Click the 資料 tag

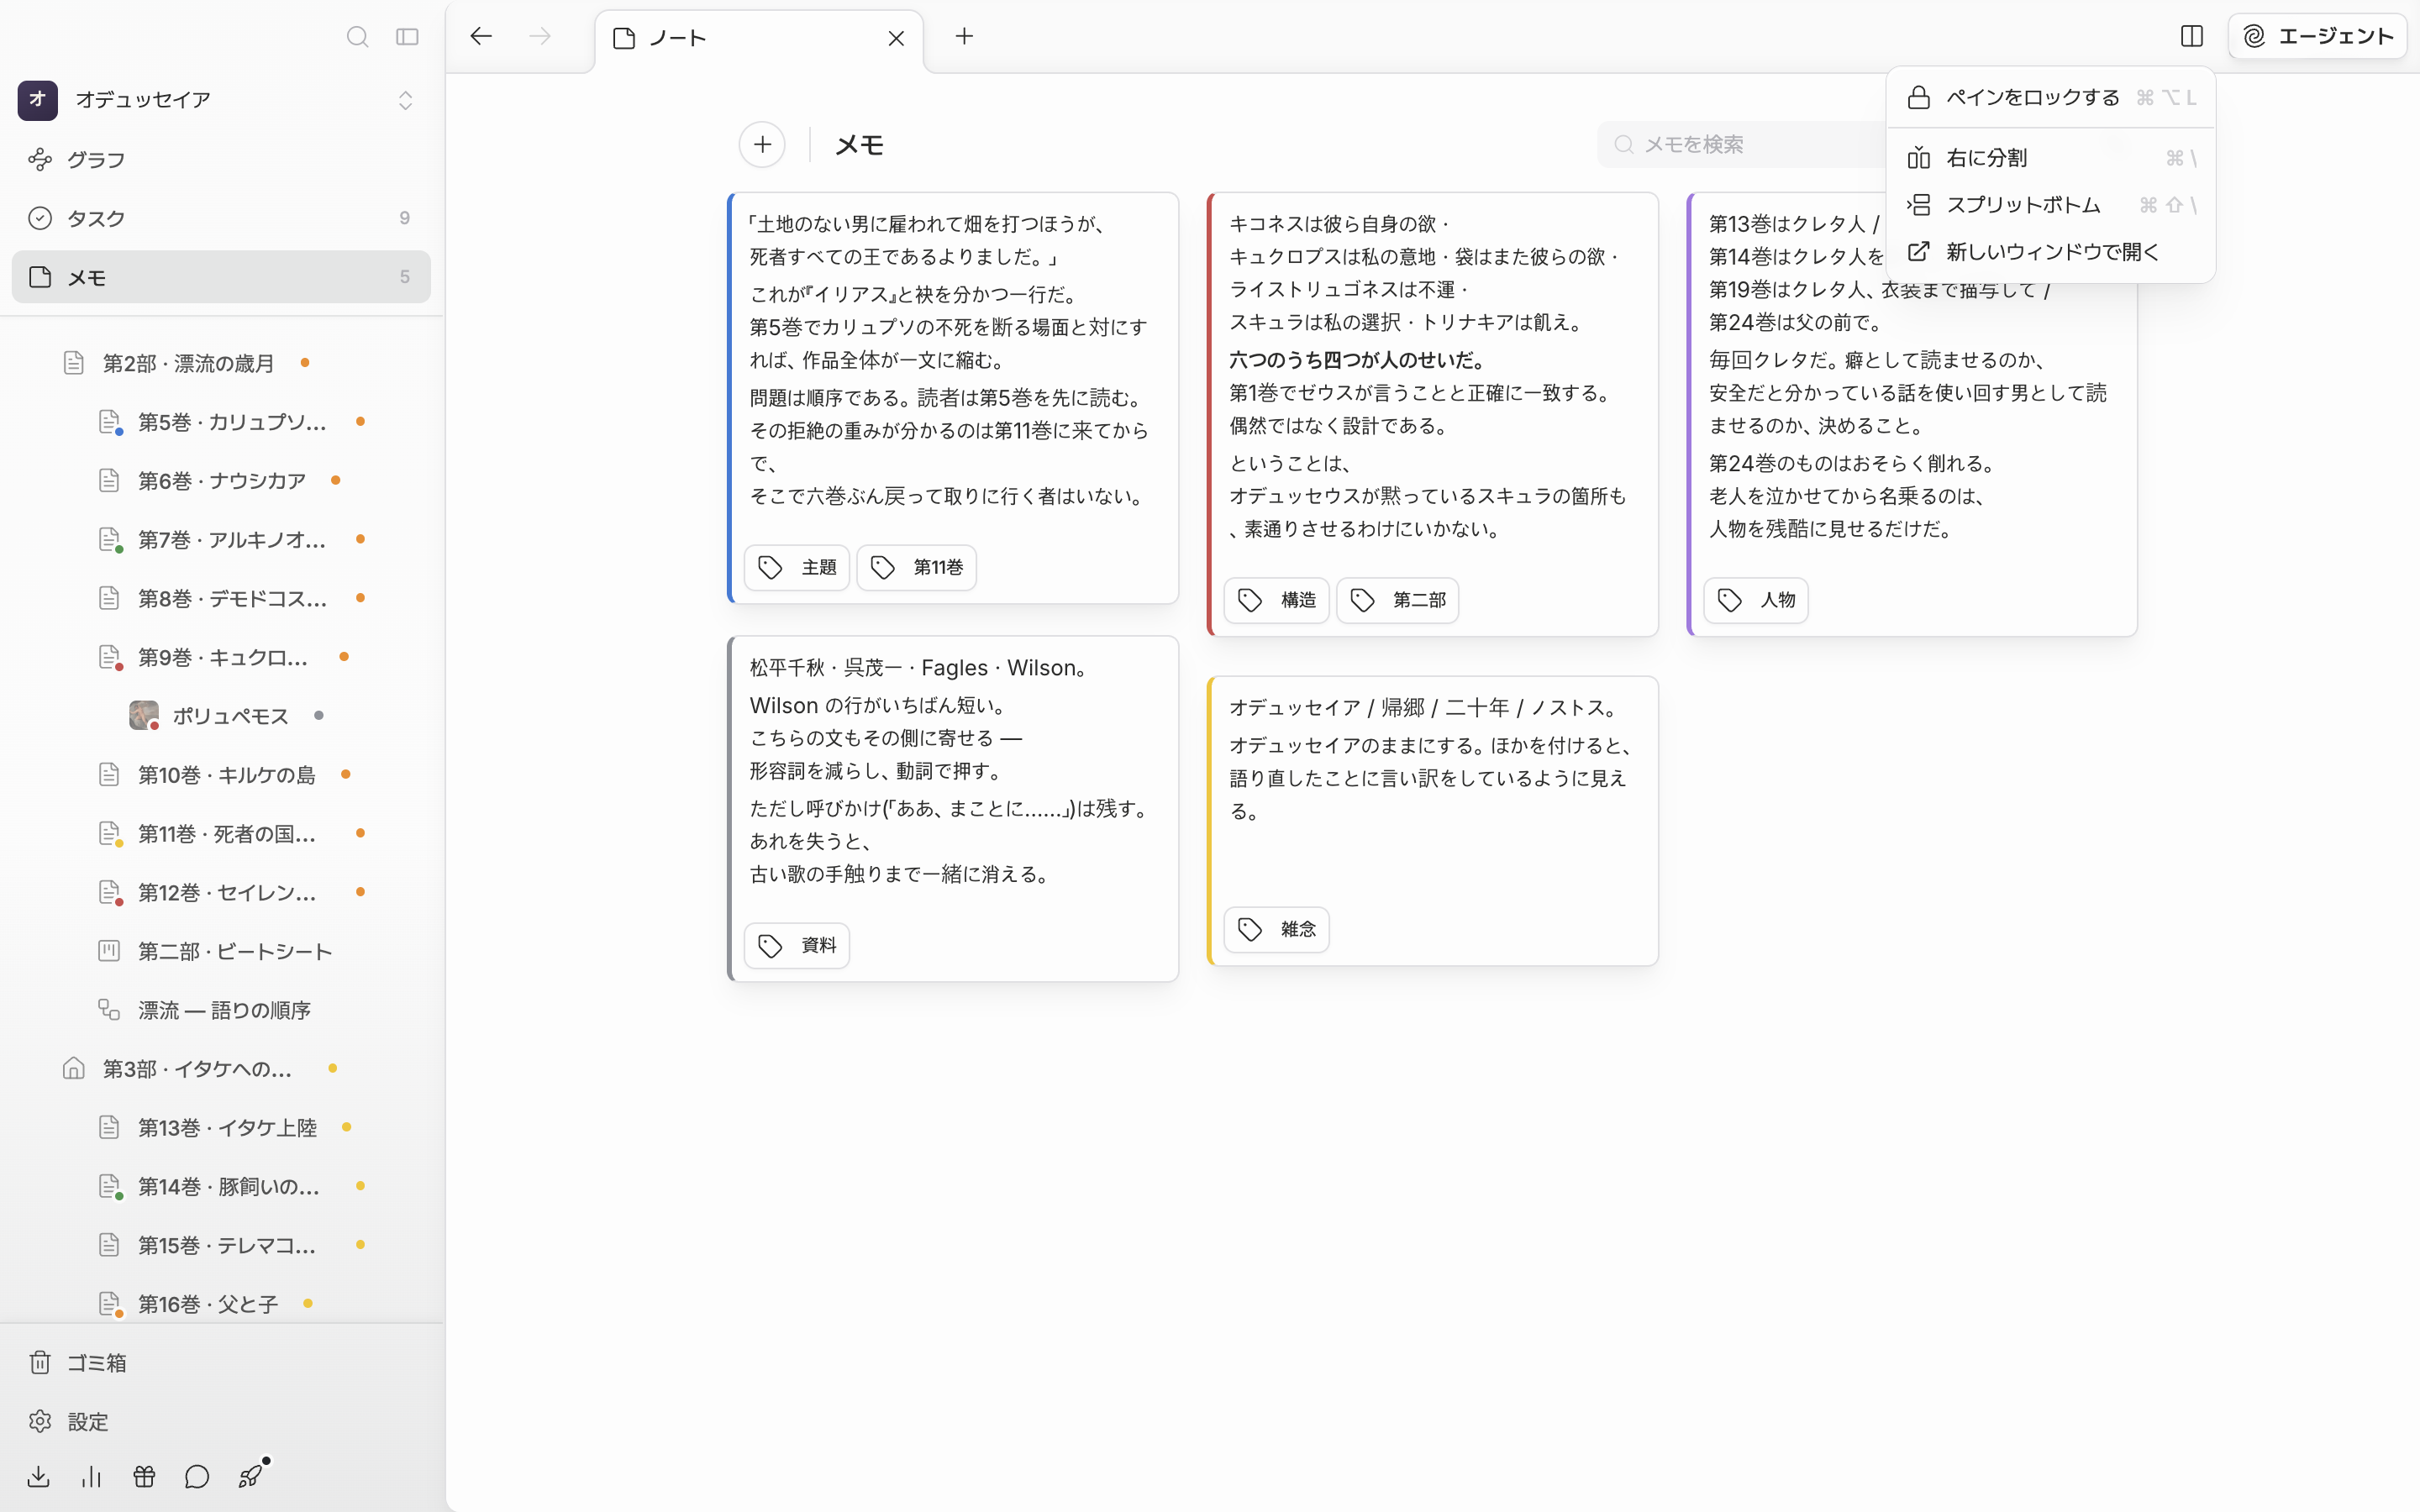pos(797,946)
